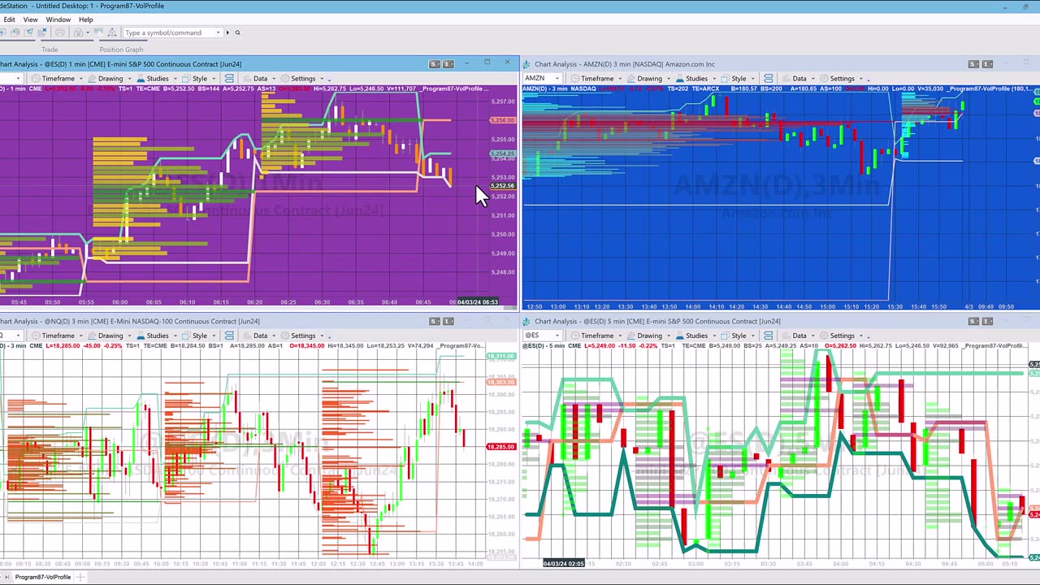Open Timeframe in the NQ 3 min chart
Screen dimensions: 1040x585
[58, 336]
